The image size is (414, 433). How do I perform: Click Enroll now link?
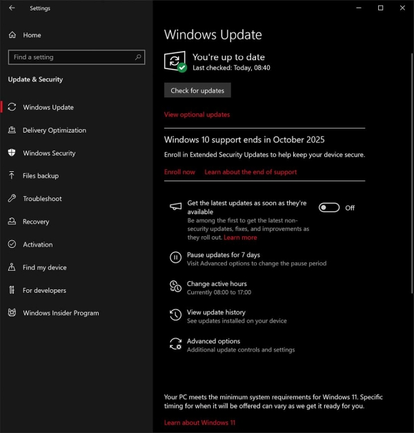tap(179, 172)
